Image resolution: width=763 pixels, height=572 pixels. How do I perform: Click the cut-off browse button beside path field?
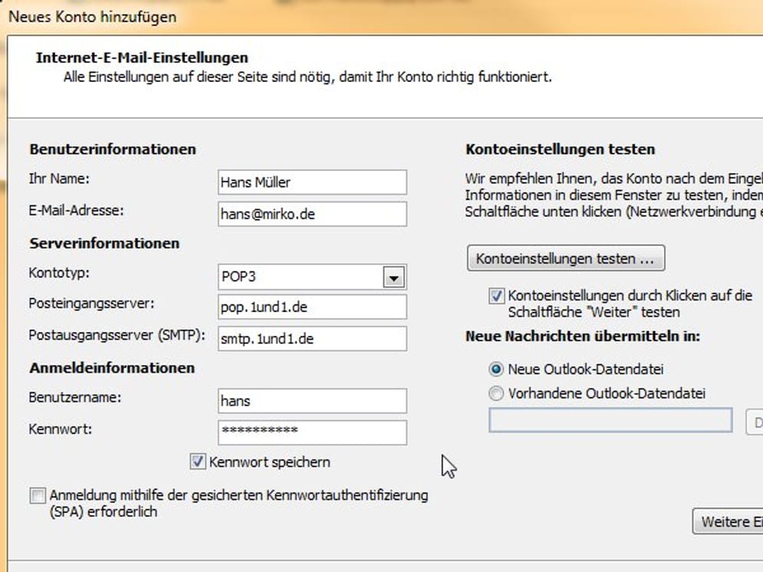point(755,422)
